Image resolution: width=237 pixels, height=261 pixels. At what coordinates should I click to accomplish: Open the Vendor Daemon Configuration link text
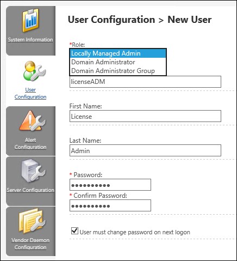click(30, 244)
